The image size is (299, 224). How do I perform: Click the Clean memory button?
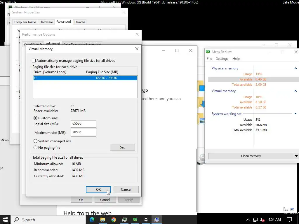click(251, 156)
